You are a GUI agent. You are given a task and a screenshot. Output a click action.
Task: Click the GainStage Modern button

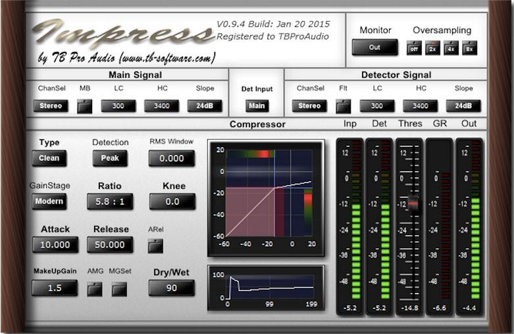49,201
